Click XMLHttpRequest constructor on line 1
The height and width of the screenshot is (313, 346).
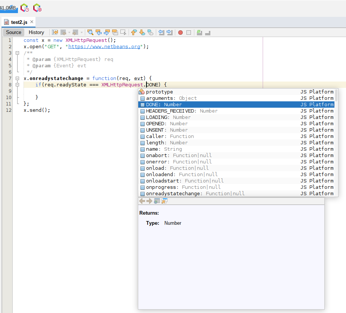click(x=86, y=40)
